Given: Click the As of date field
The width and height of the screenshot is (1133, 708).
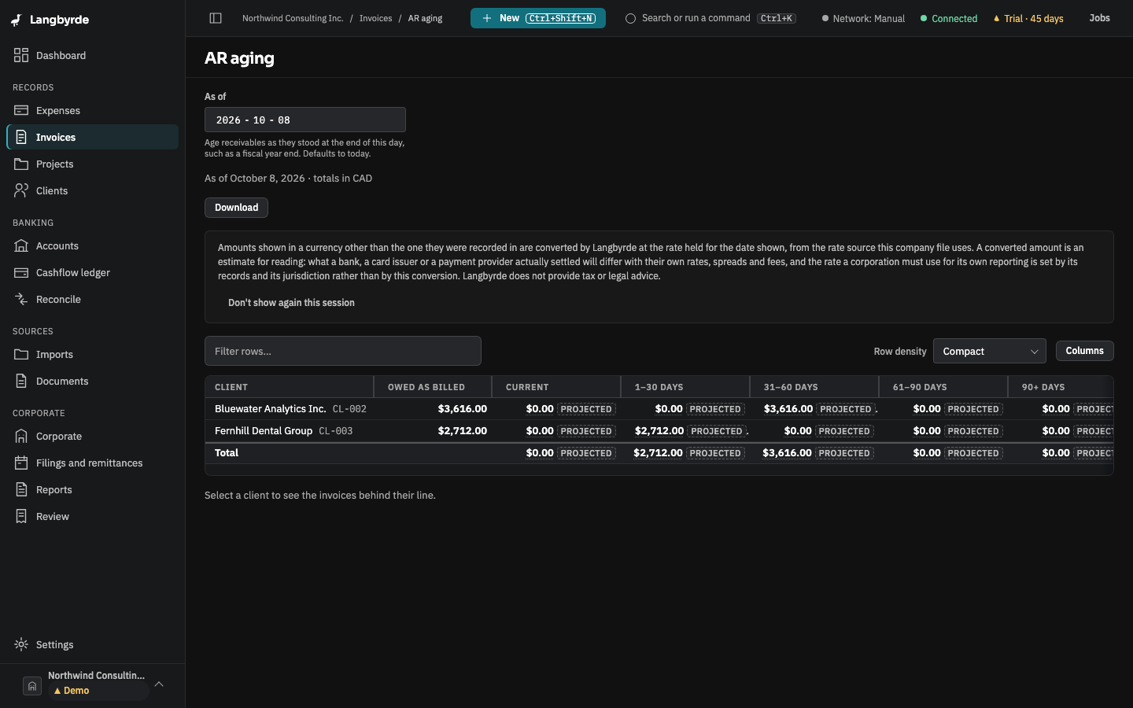Looking at the screenshot, I should tap(305, 120).
